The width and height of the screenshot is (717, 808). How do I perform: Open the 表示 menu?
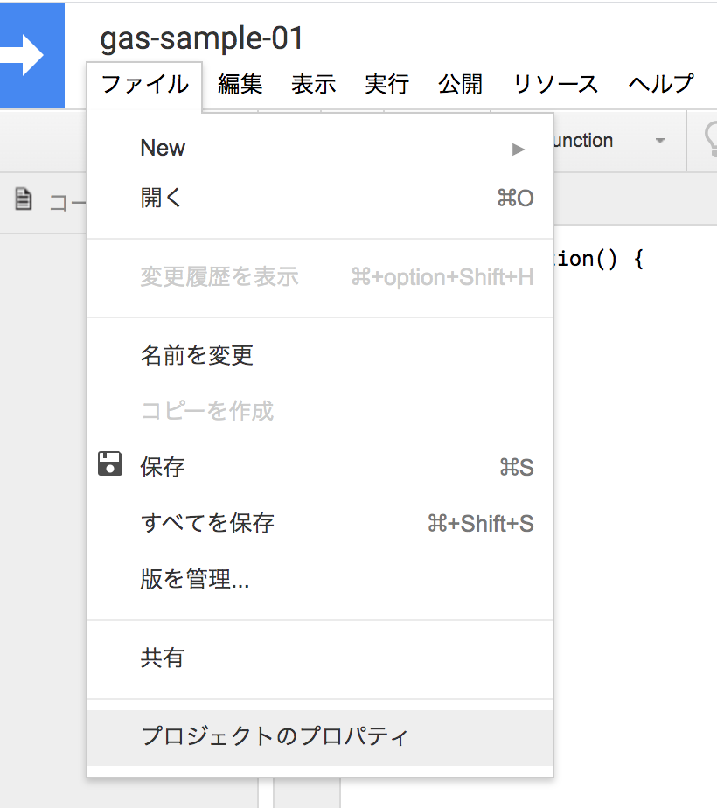pos(313,84)
